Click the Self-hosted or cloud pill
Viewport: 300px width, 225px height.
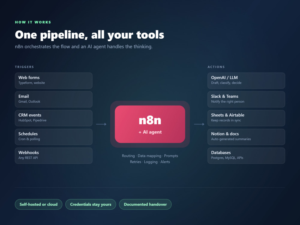click(x=38, y=204)
